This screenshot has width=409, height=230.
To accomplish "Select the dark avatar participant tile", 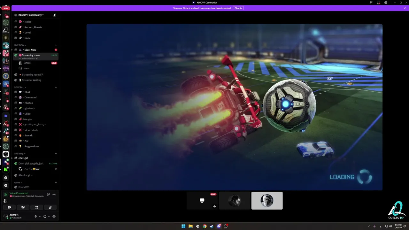I will point(235,201).
